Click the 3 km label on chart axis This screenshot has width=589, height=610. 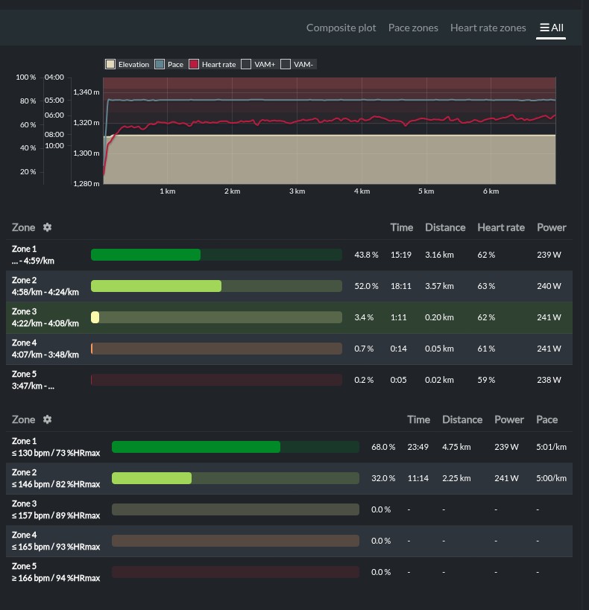(297, 191)
